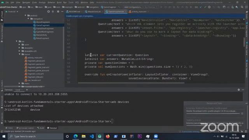Collapse the layout folder

tap(19, 54)
